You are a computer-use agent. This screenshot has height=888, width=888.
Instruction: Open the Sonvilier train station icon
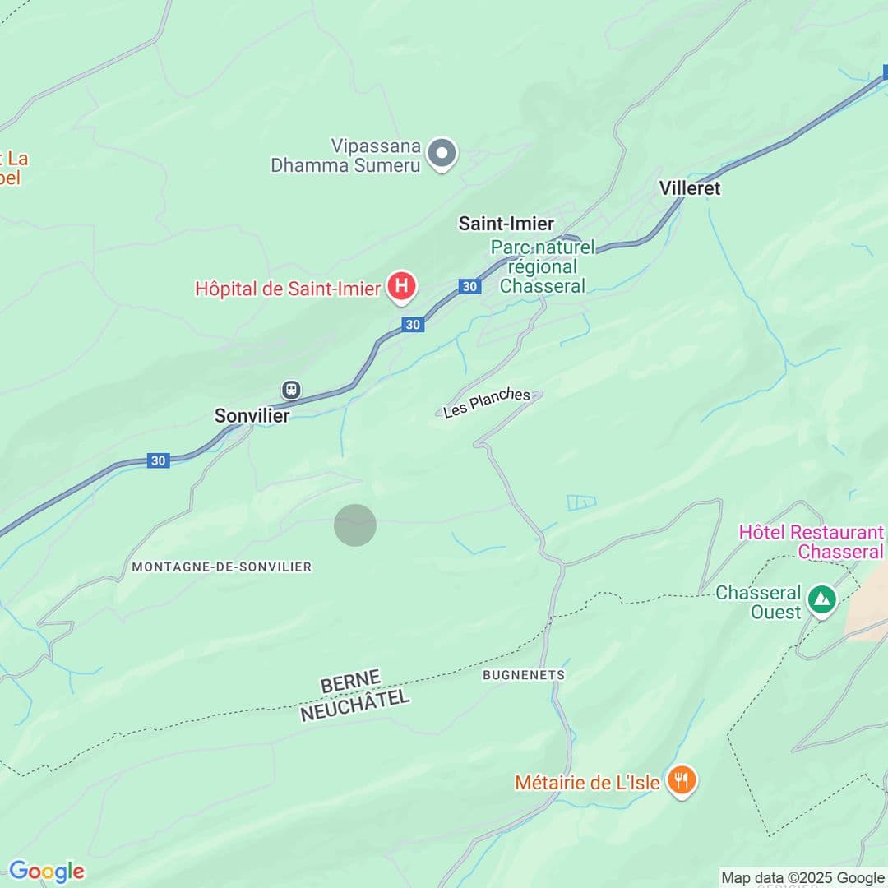(x=291, y=390)
